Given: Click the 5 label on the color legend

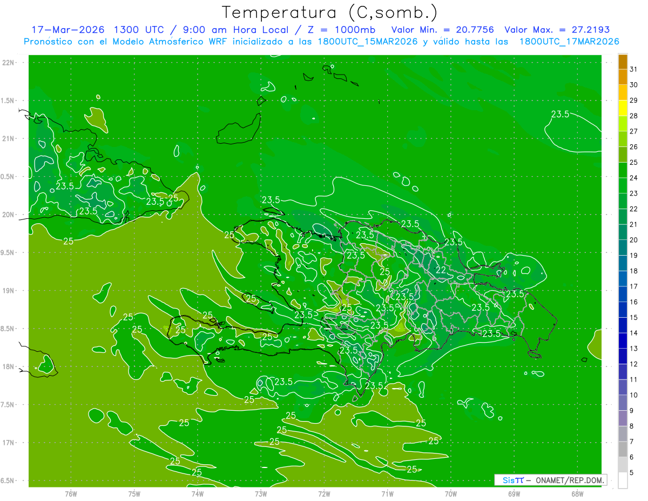Looking at the screenshot, I should click(x=632, y=472).
